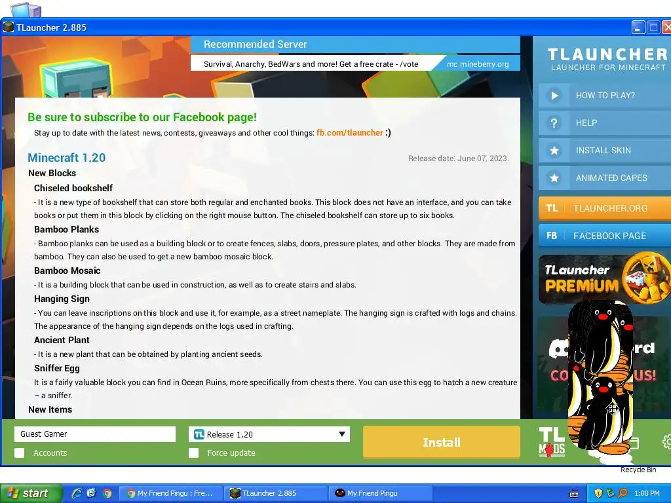Click the security shield tray icon

pos(598,493)
